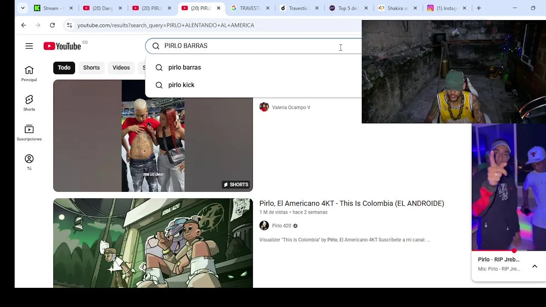The image size is (546, 307).
Task: Close the 'Top 5 de' tab
Action: point(366,8)
